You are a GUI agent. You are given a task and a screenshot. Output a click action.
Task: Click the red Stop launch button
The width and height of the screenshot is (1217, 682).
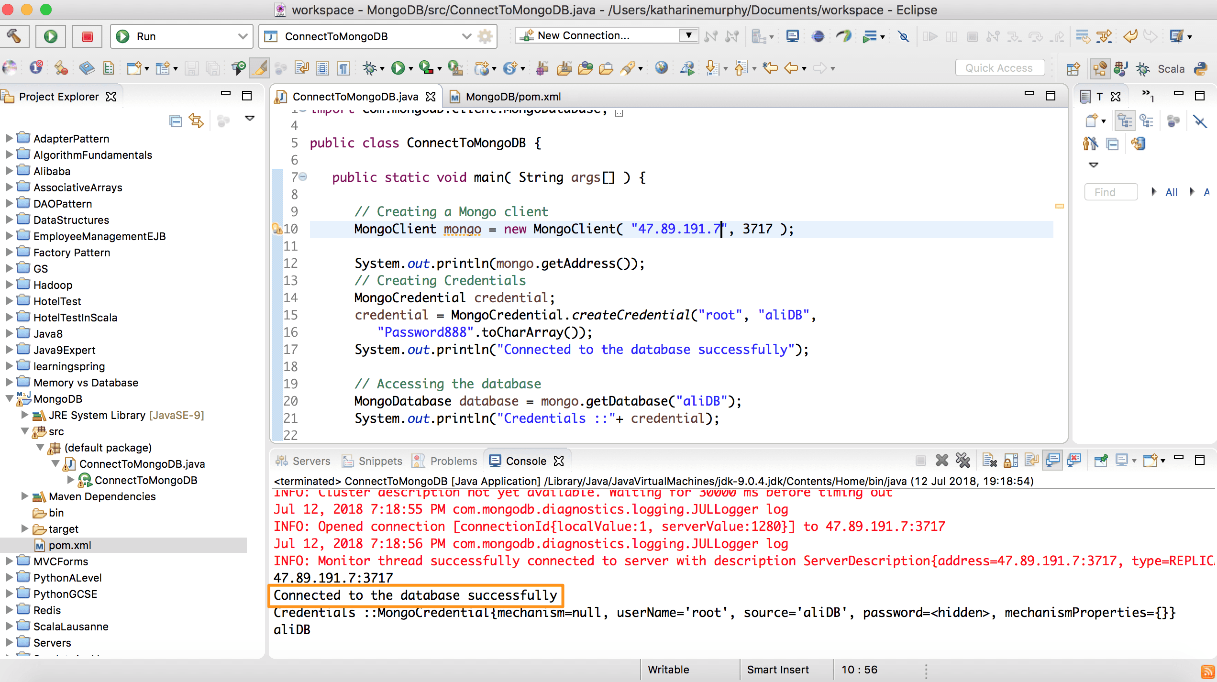tap(87, 36)
